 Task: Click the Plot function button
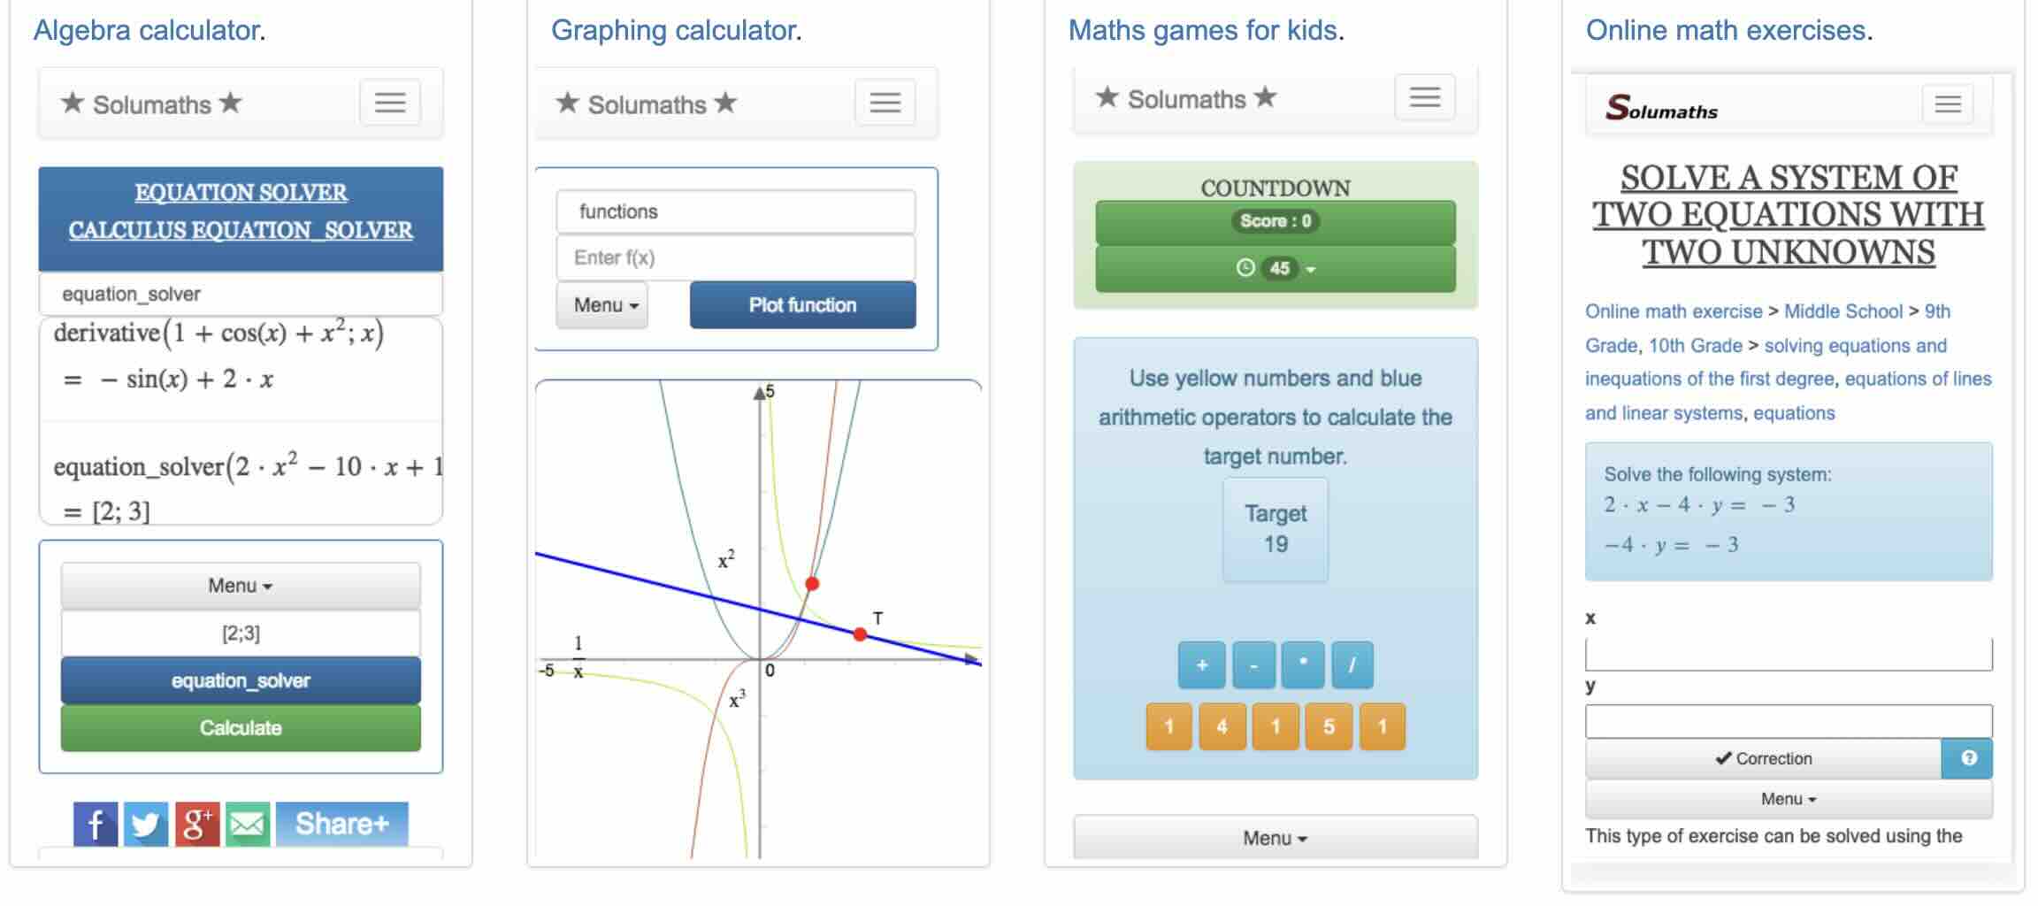tap(801, 304)
